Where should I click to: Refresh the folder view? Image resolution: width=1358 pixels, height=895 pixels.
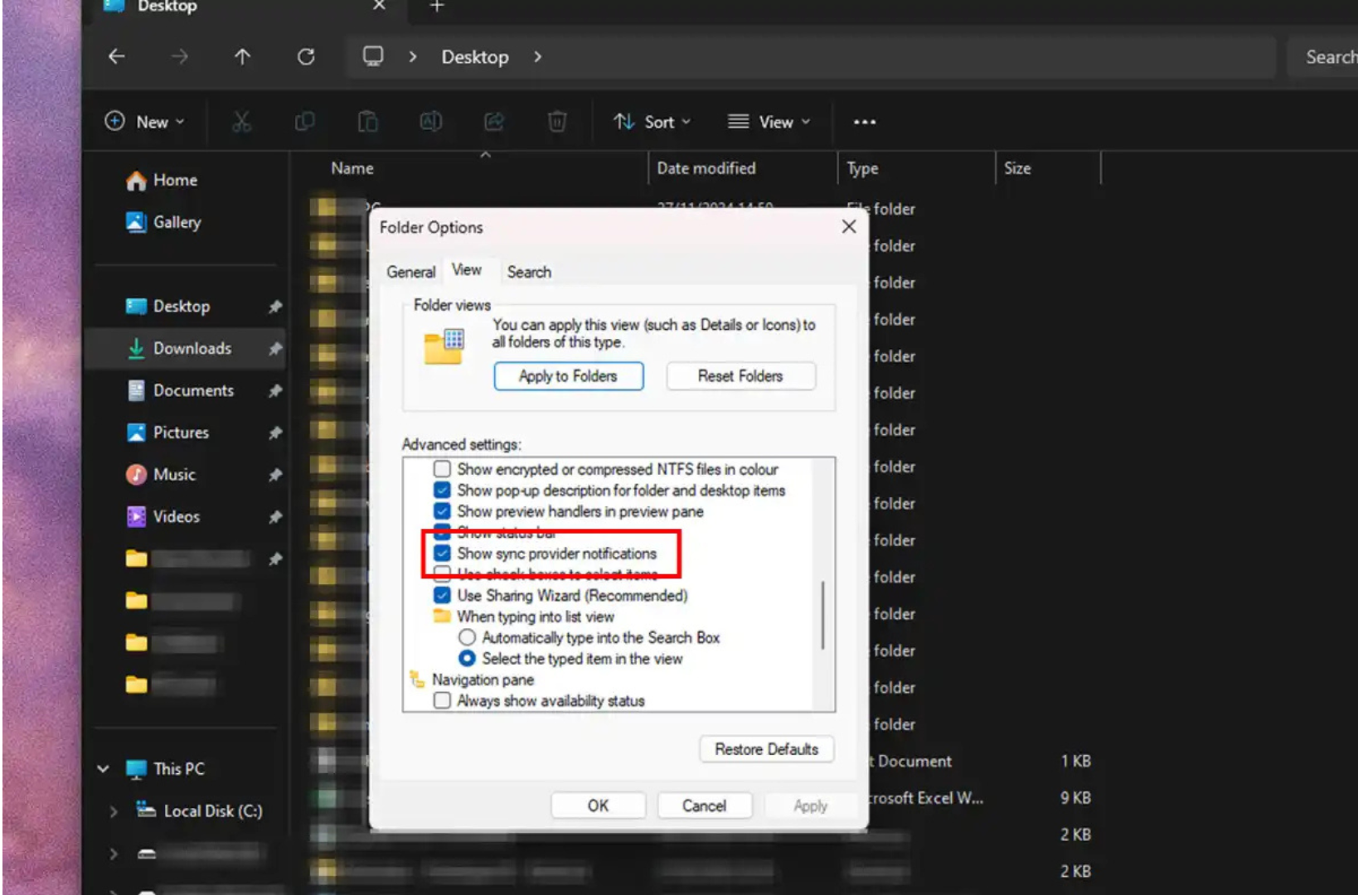click(306, 56)
